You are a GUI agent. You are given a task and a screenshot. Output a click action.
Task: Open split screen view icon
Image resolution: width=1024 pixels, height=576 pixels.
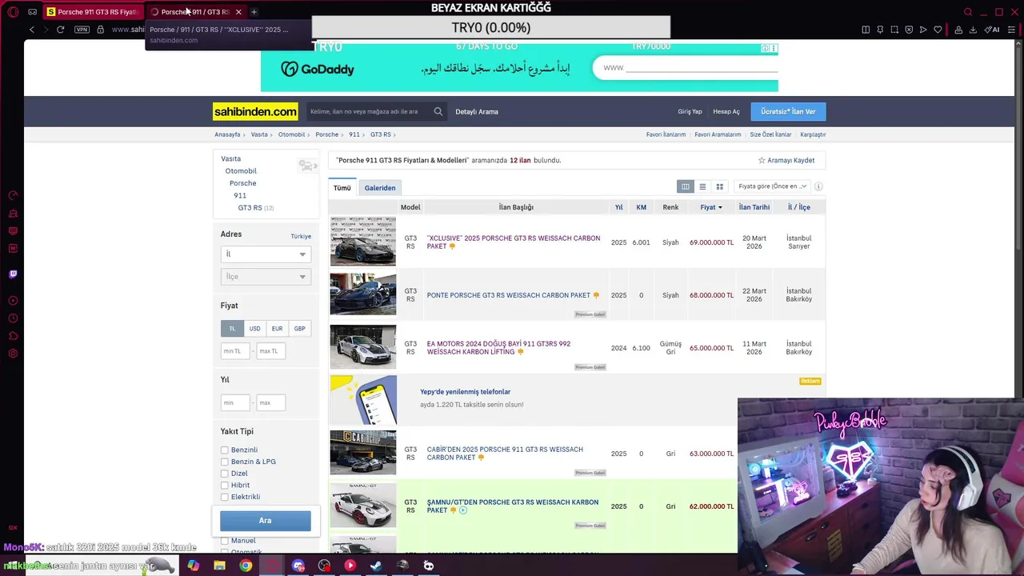pyautogui.click(x=866, y=30)
